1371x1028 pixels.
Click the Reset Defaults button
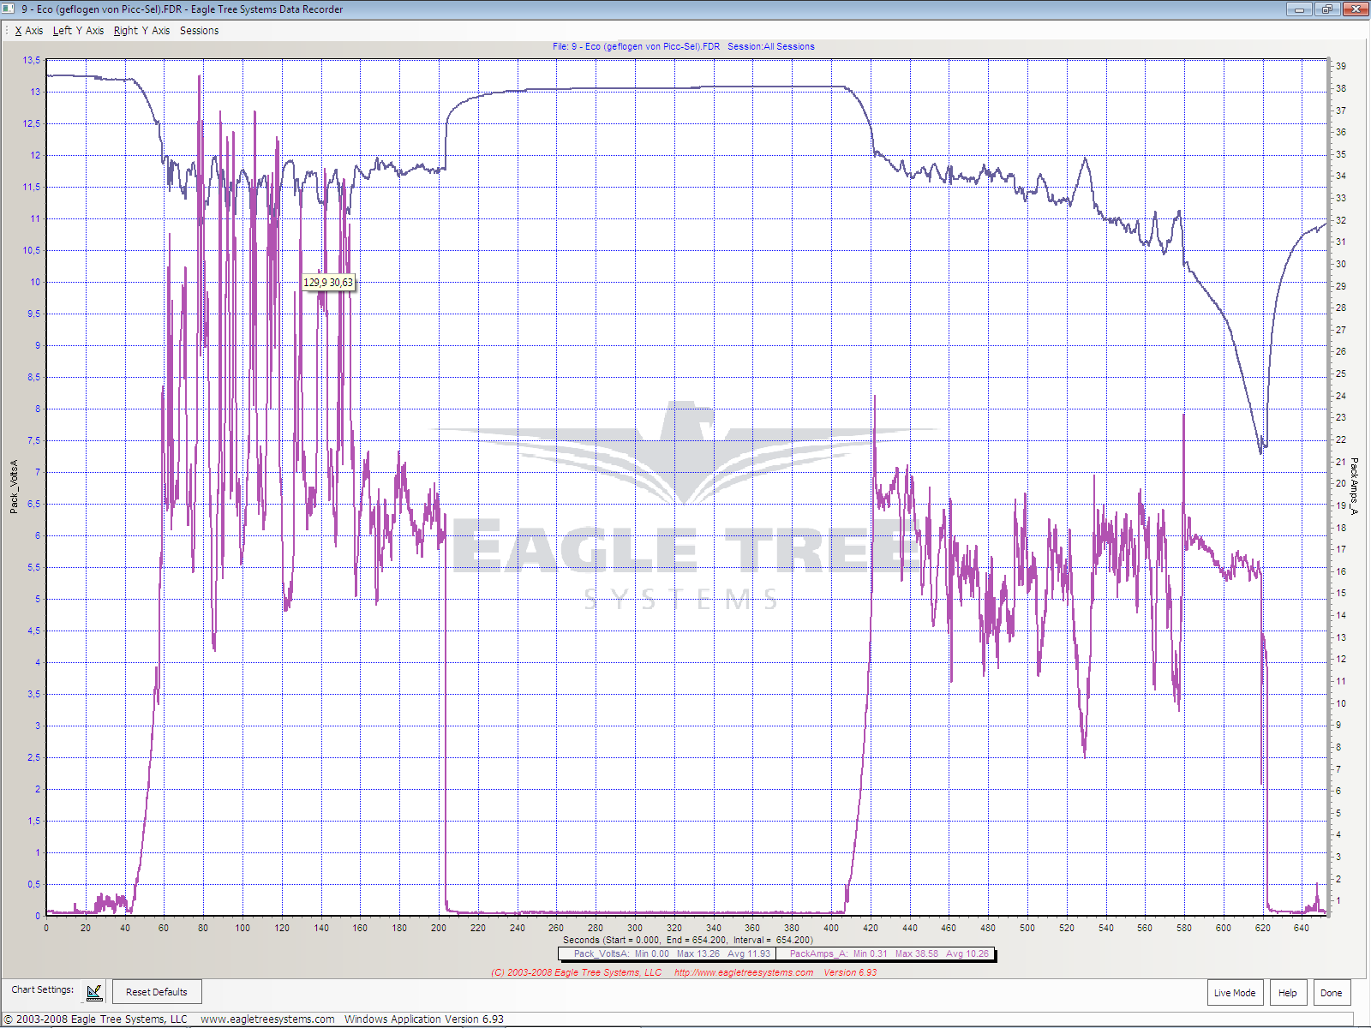coord(157,992)
